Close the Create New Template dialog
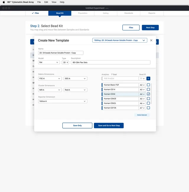The width and height of the screenshot is (189, 192). point(151,40)
